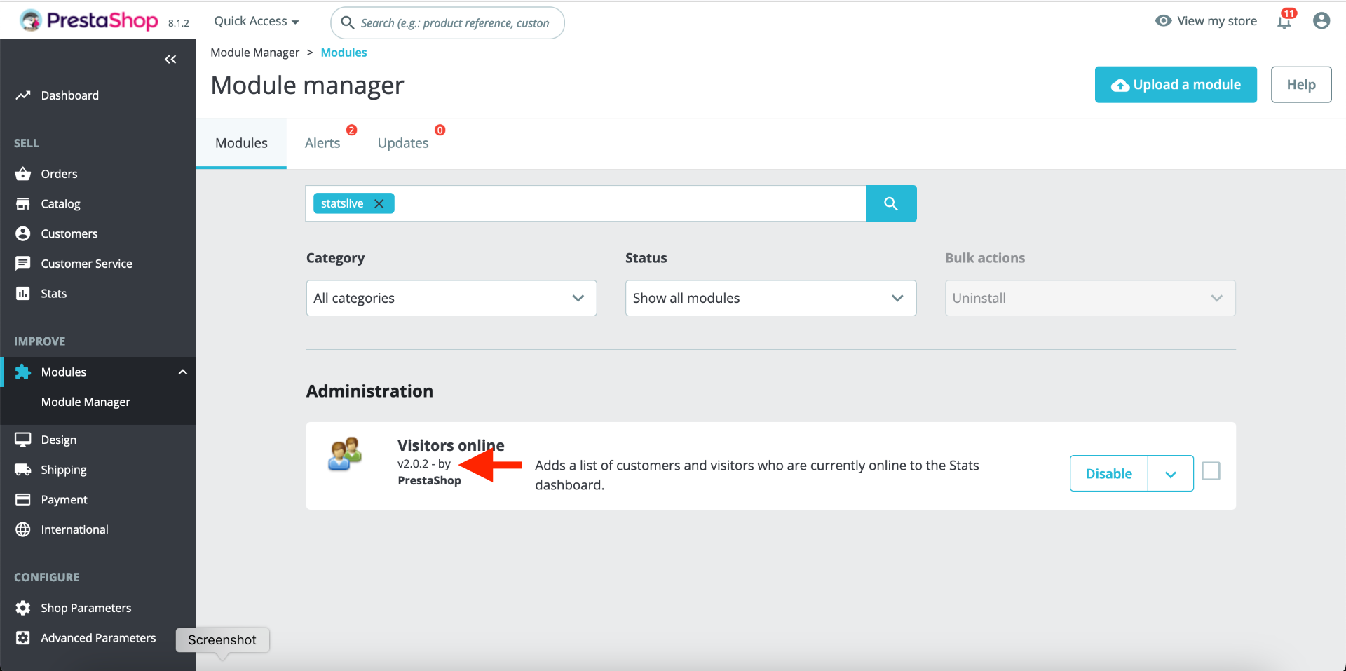This screenshot has height=671, width=1346.
Task: Open the user profile avatar
Action: (x=1321, y=21)
